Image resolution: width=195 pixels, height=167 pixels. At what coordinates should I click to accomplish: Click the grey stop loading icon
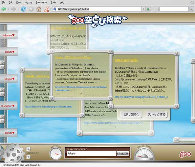click(x=31, y=9)
